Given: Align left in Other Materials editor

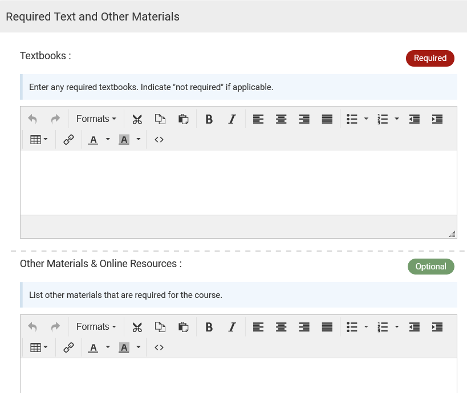Looking at the screenshot, I should click(258, 327).
